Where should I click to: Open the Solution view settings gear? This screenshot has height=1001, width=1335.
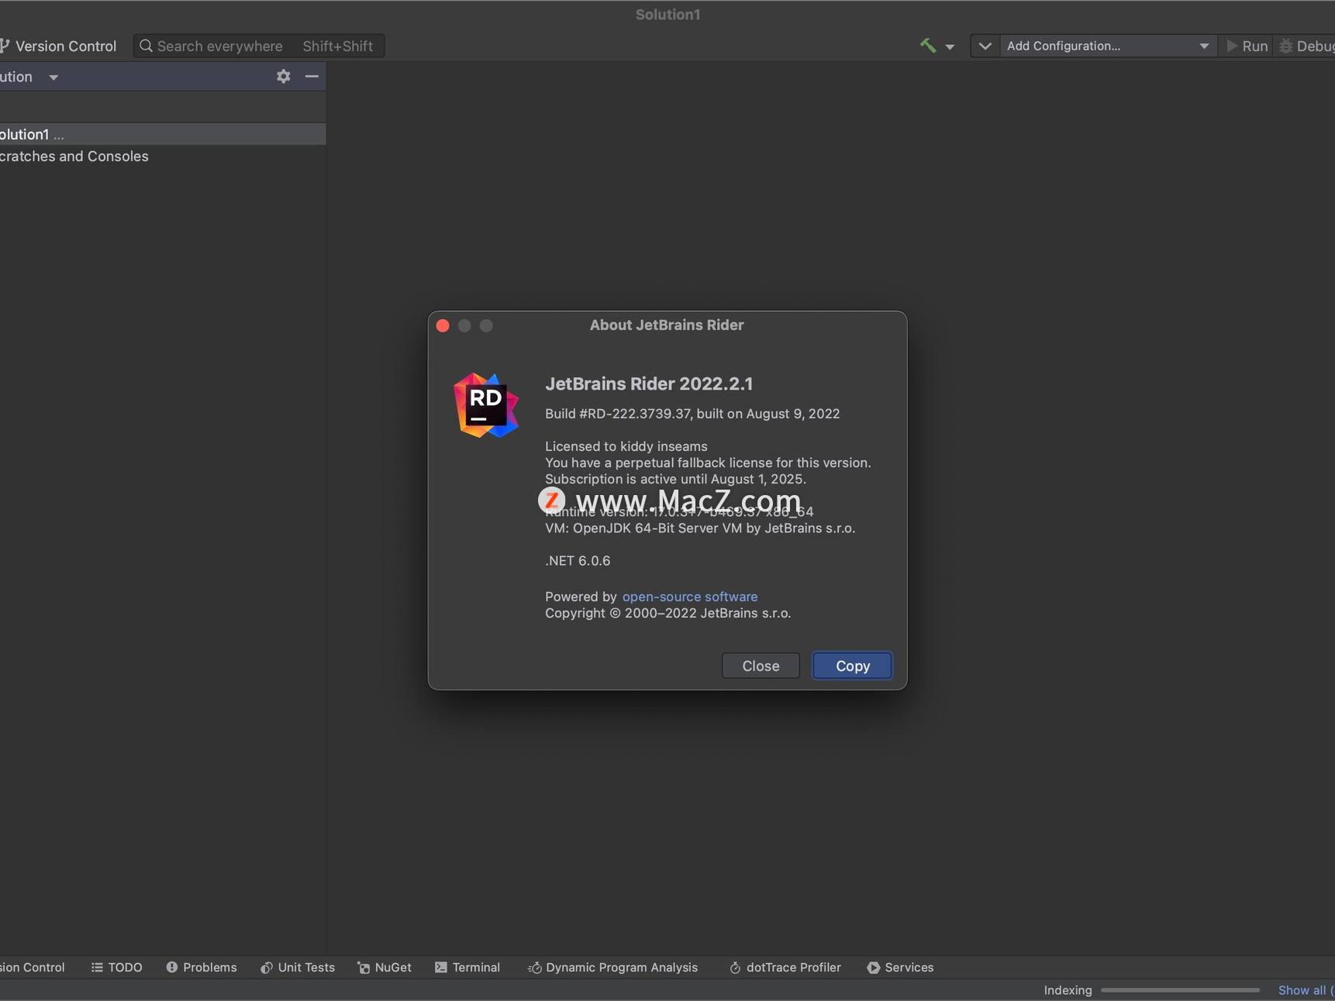tap(283, 76)
